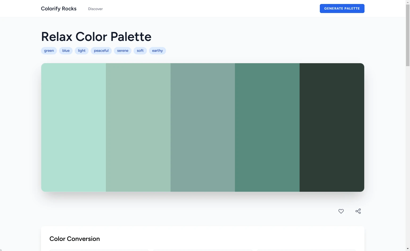Click the vertical scrollbar thumb
Viewport: 410px width, 251px height.
point(408,35)
